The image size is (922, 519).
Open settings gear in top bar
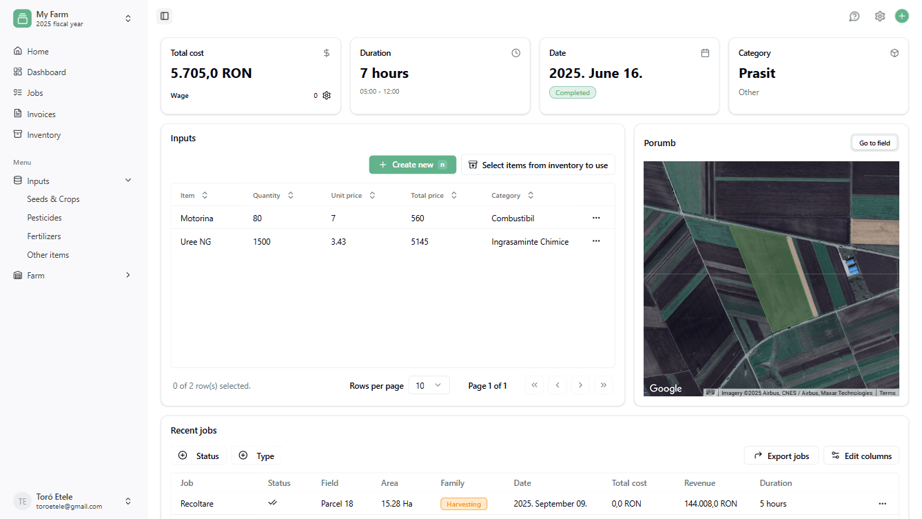point(880,17)
